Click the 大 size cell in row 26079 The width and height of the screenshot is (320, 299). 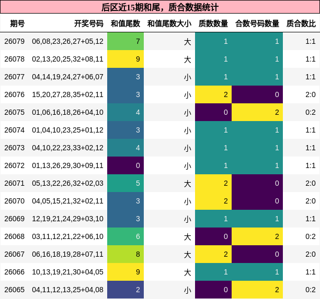169,41
